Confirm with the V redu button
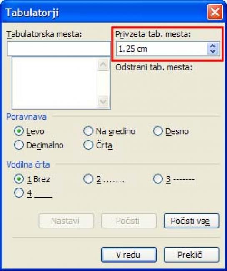This screenshot has height=271, width=227. coord(129,255)
